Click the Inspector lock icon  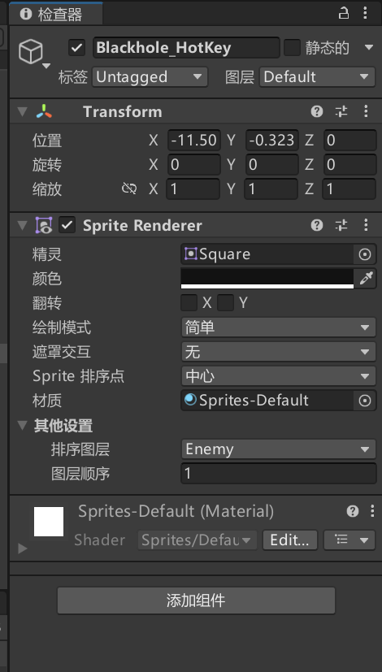coord(344,13)
